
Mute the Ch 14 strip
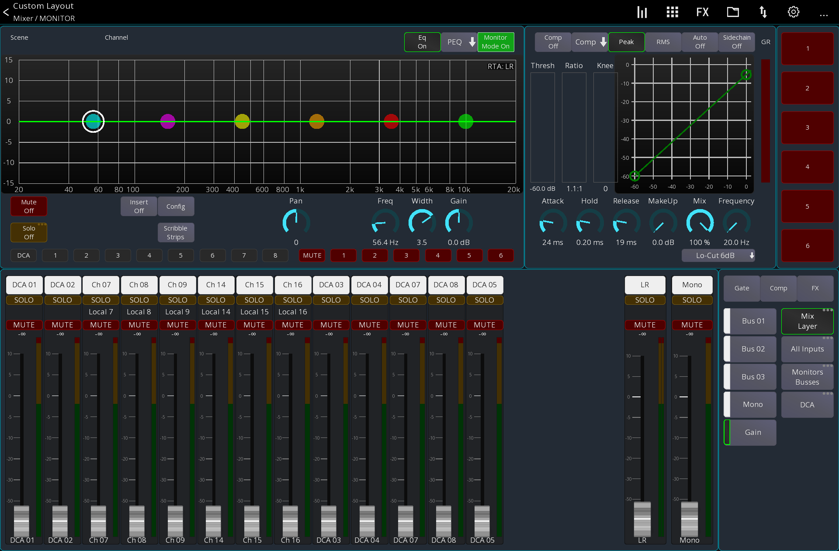(216, 325)
